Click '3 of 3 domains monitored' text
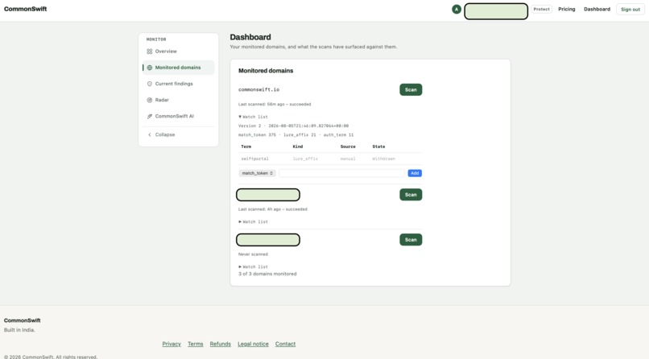The image size is (649, 359). 267,274
